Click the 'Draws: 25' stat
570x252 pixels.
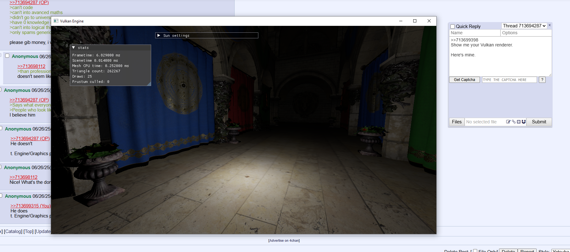pos(82,76)
